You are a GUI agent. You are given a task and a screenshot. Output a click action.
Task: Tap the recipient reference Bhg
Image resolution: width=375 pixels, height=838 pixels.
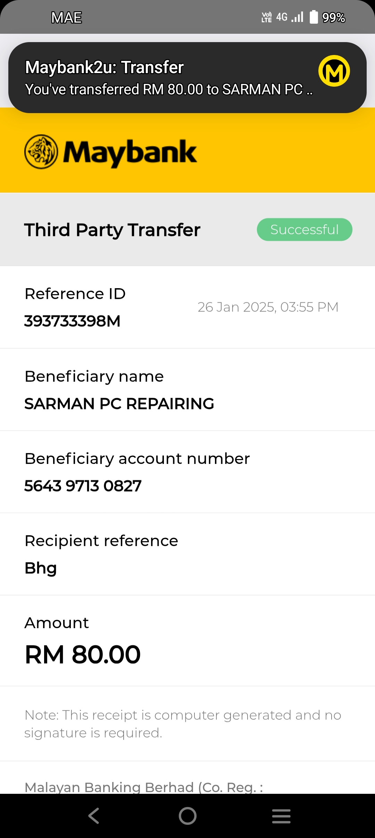[41, 568]
